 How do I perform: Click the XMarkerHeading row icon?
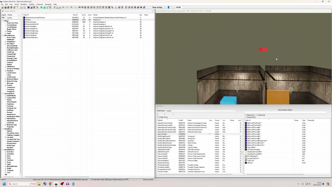point(24,22)
